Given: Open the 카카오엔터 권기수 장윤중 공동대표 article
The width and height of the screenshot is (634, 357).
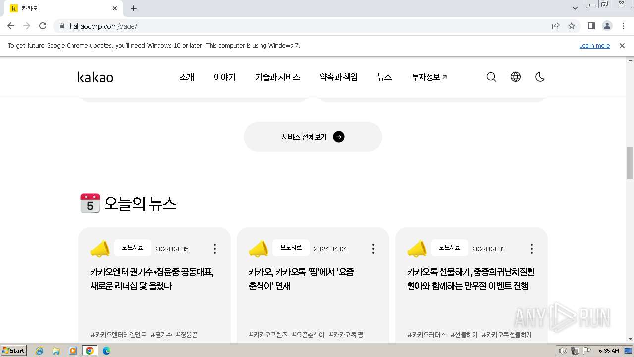Looking at the screenshot, I should point(152,279).
